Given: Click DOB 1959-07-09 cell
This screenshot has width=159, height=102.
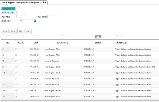Looking at the screenshot, I should point(34,73).
